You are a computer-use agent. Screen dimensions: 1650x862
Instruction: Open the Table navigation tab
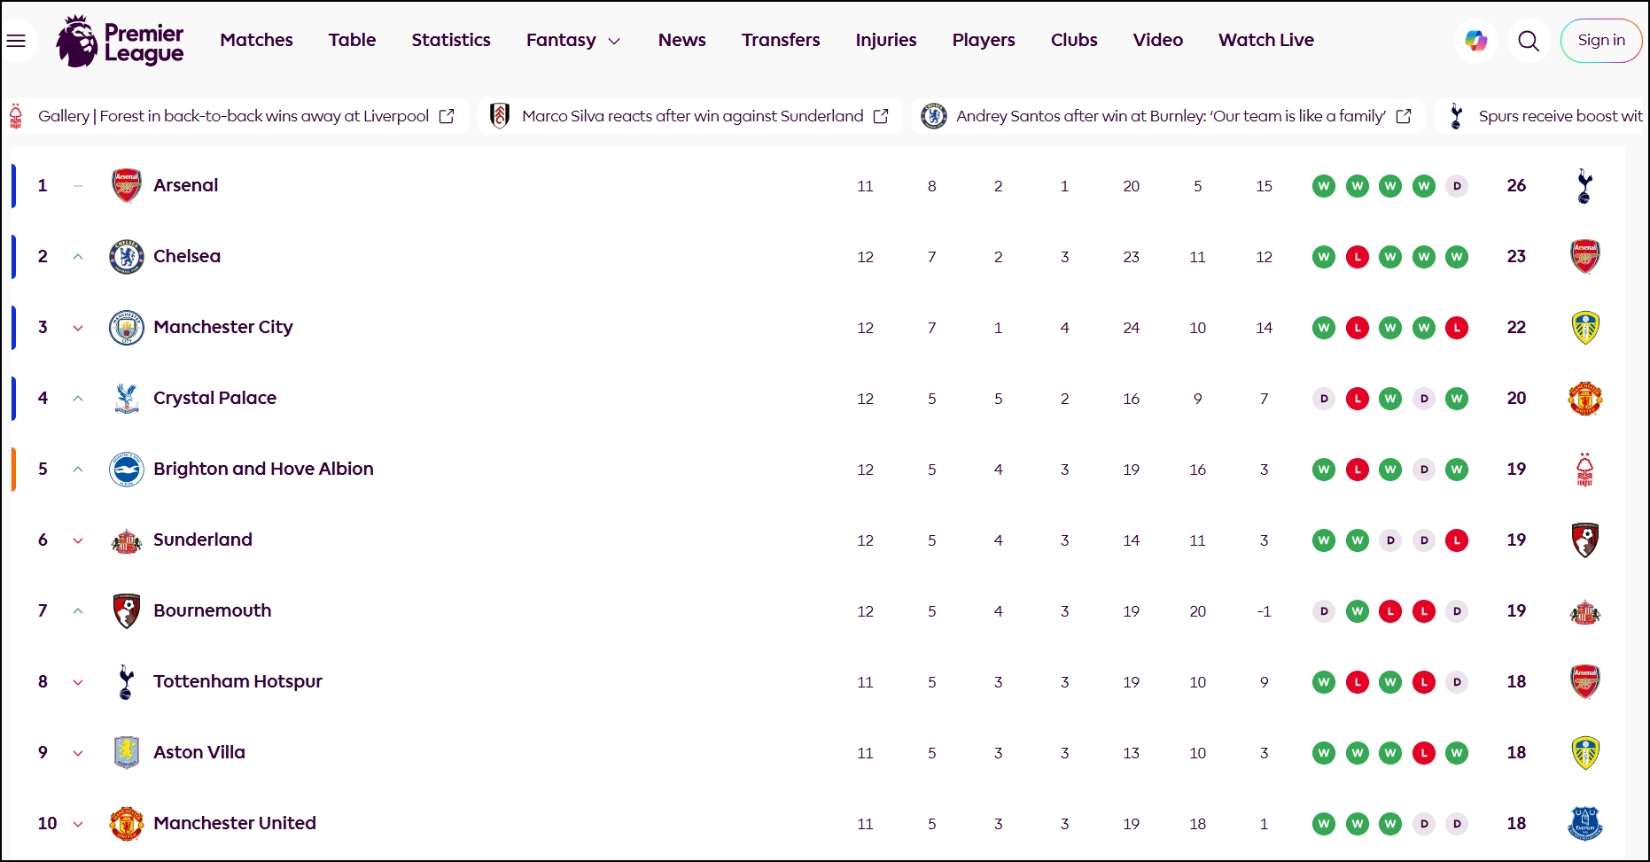[x=352, y=41]
